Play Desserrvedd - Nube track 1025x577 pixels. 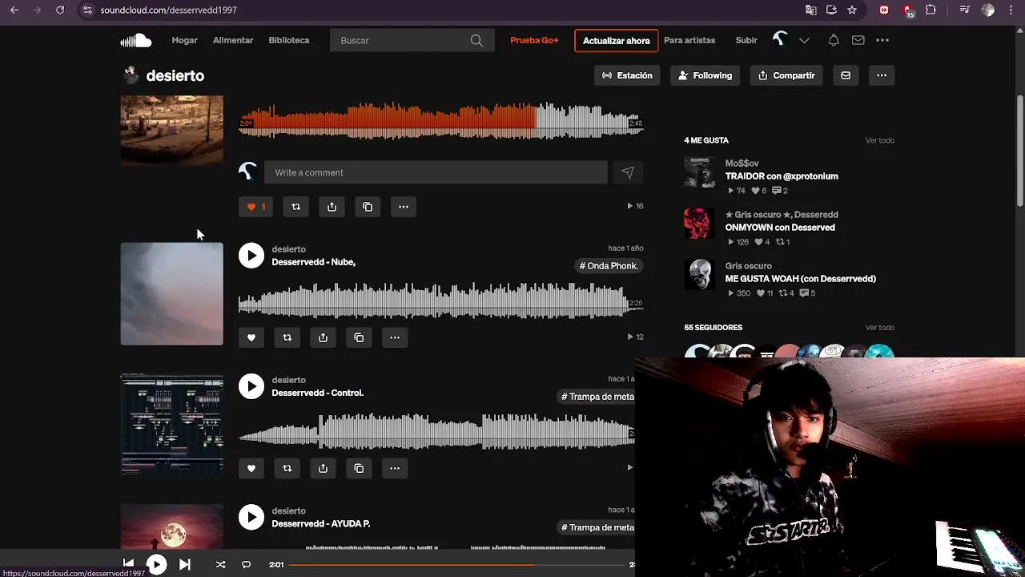(251, 256)
